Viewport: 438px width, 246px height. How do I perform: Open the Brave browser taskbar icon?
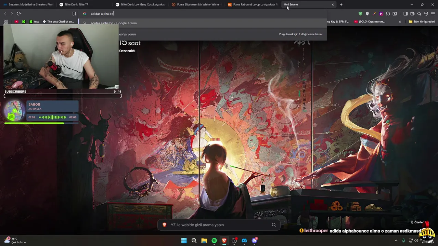(224, 241)
